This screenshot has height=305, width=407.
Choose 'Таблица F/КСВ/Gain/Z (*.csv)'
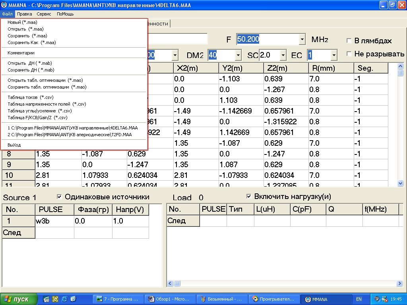tap(74, 118)
